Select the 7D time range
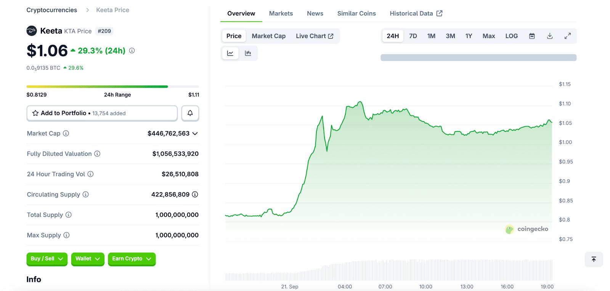 (x=413, y=36)
